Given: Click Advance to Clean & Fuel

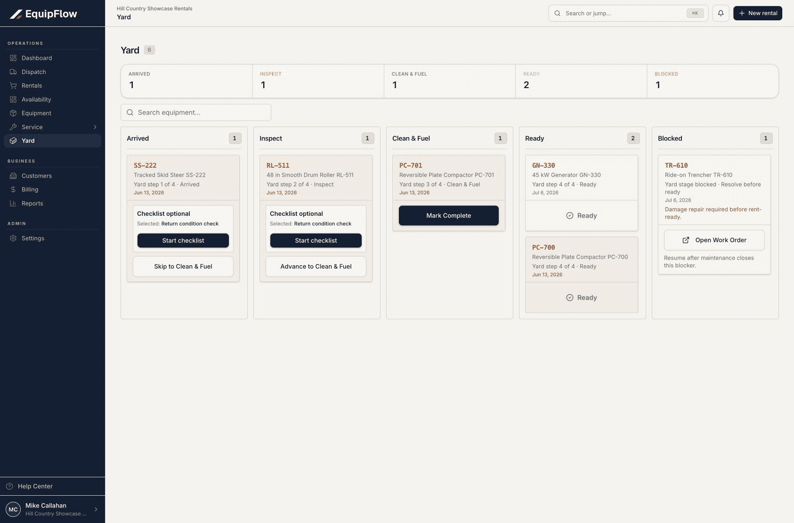Looking at the screenshot, I should click(x=316, y=267).
